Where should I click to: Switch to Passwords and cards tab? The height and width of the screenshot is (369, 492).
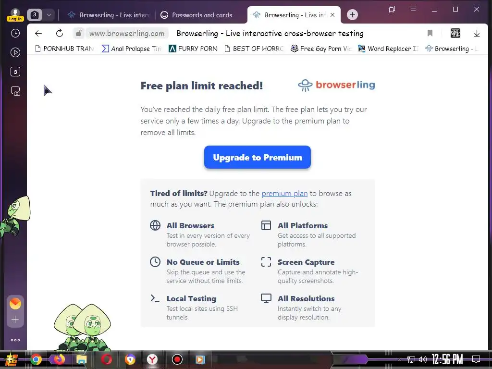click(197, 15)
